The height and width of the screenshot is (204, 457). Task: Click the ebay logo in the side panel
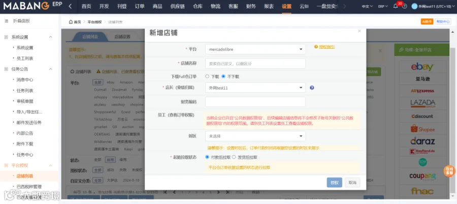422,67
